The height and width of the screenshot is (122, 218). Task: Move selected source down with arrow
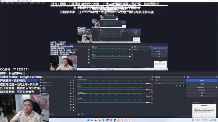coord(53,114)
